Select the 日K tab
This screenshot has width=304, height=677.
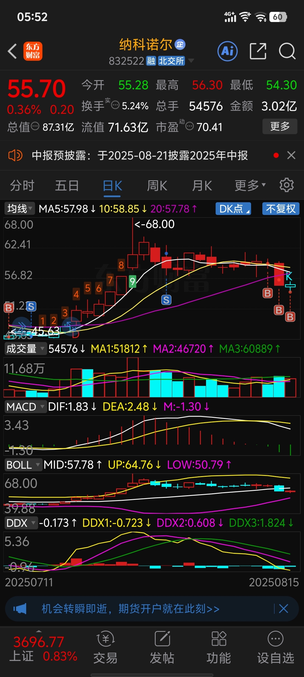pos(112,186)
